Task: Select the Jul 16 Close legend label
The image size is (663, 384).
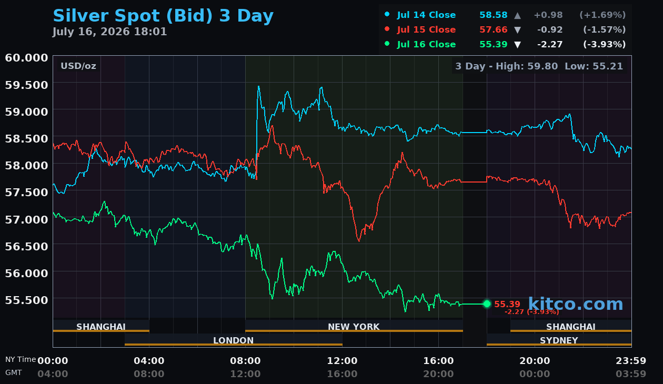Action: (427, 45)
